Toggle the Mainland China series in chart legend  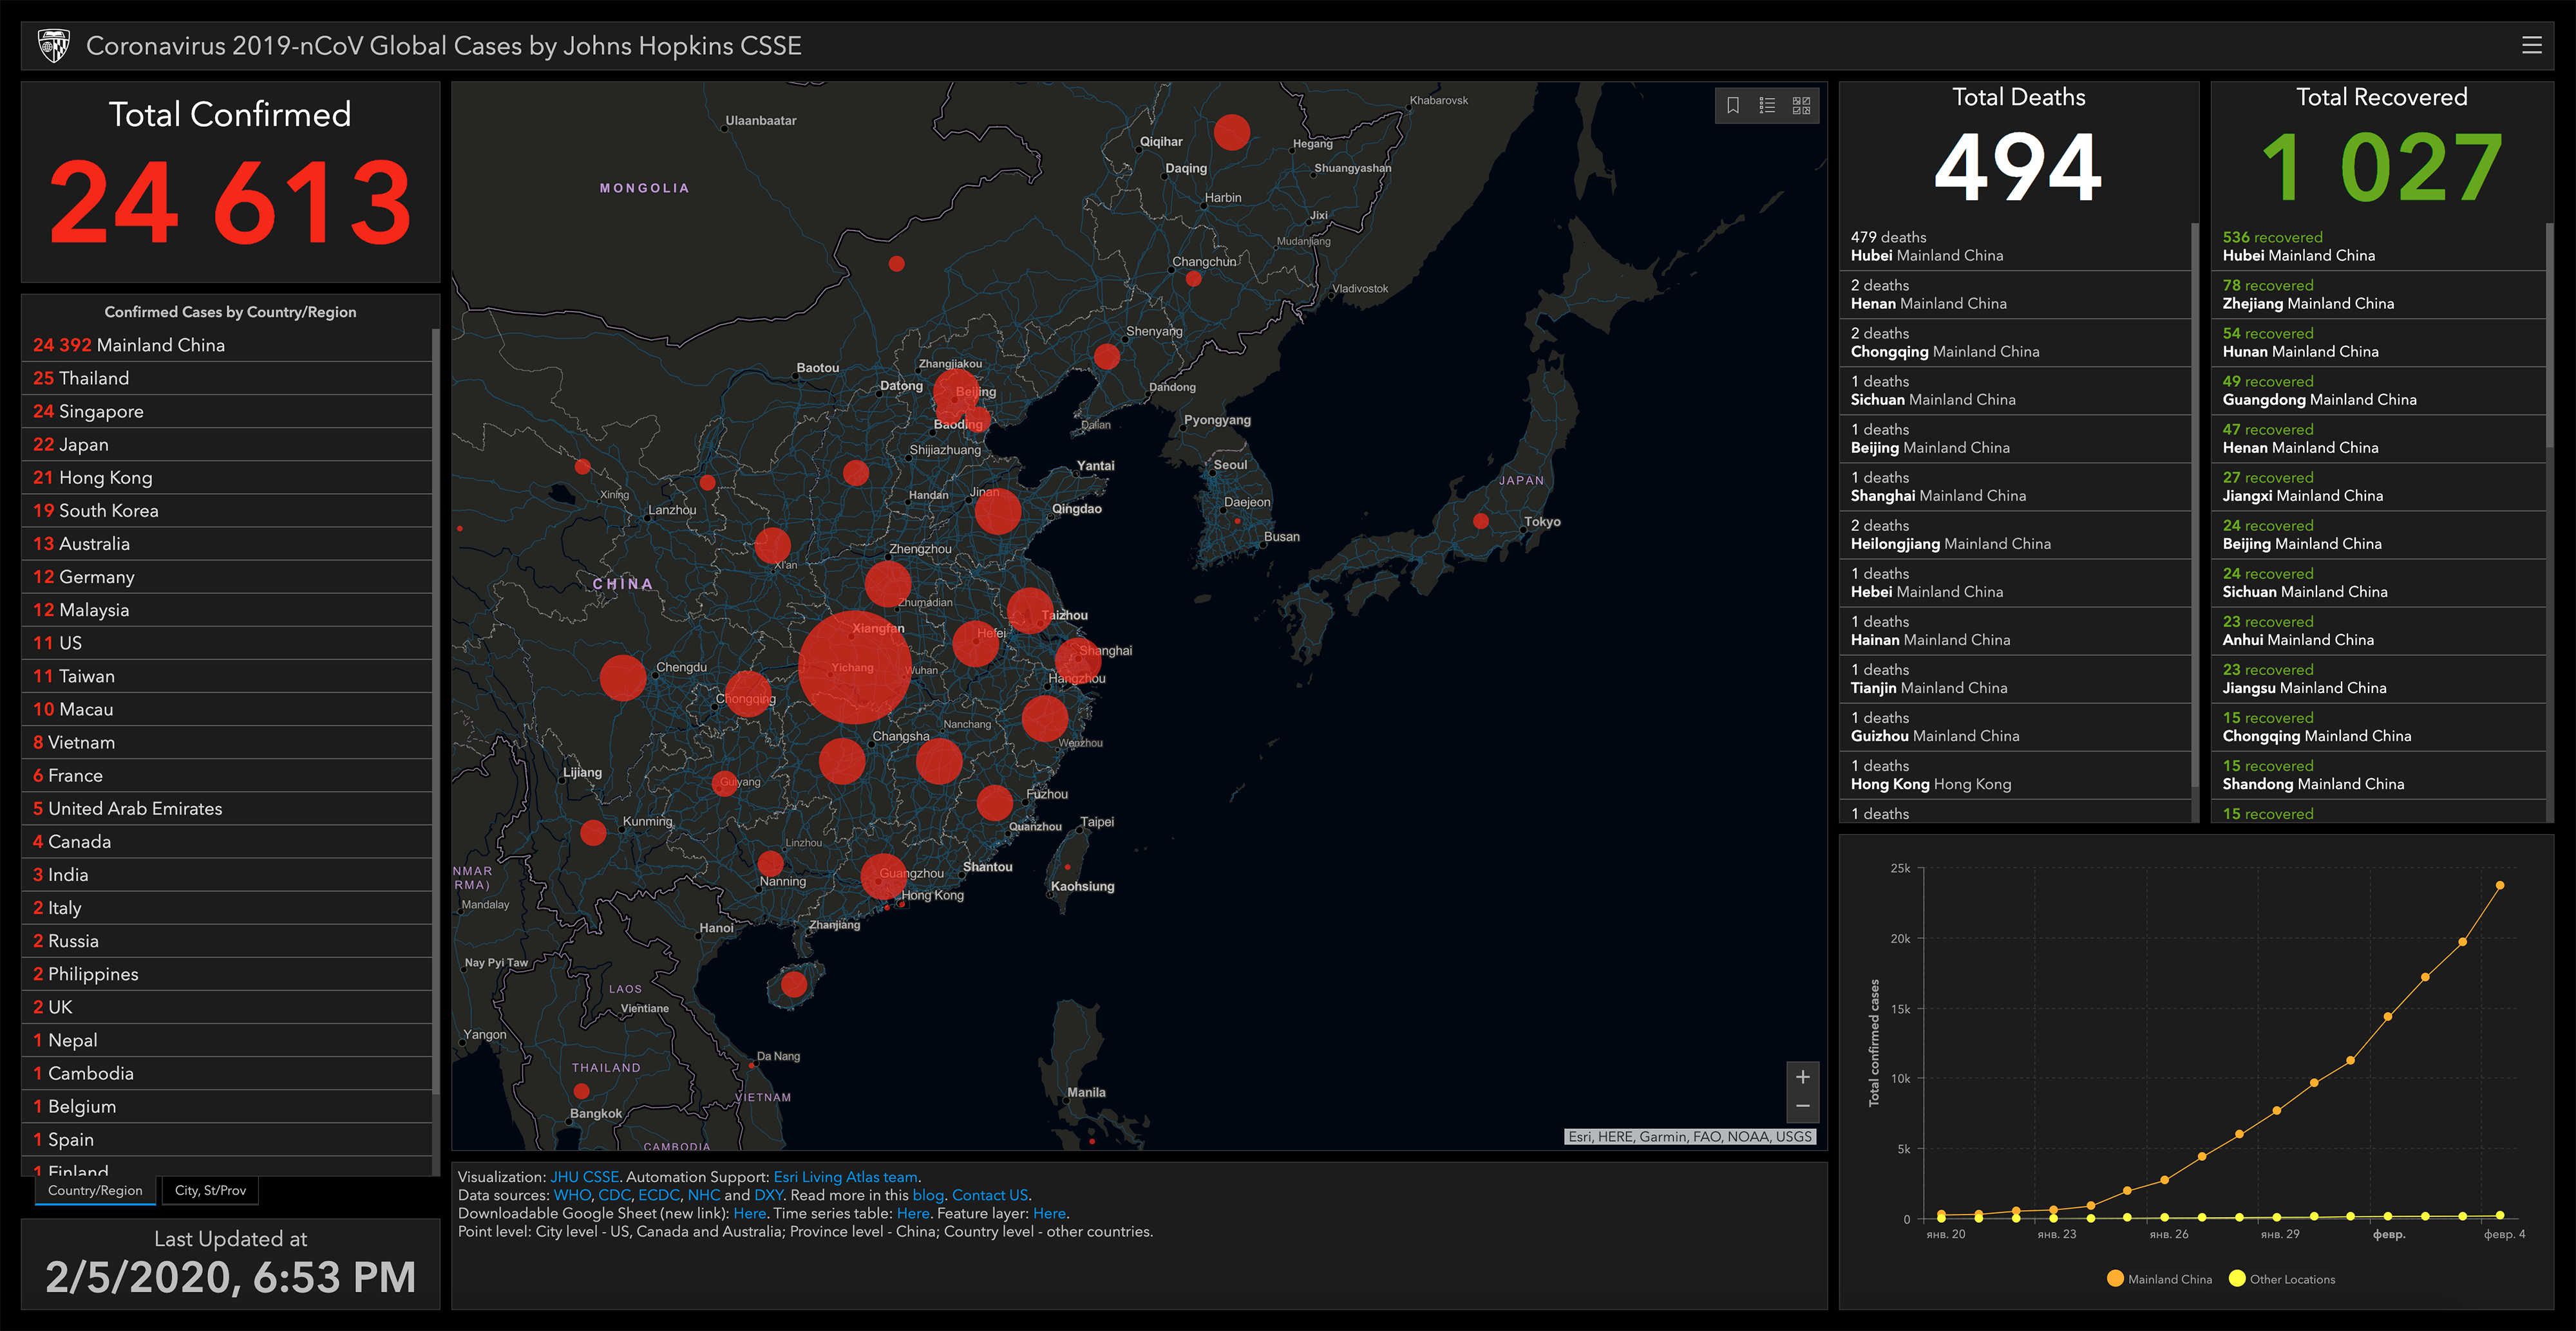click(x=2159, y=1279)
